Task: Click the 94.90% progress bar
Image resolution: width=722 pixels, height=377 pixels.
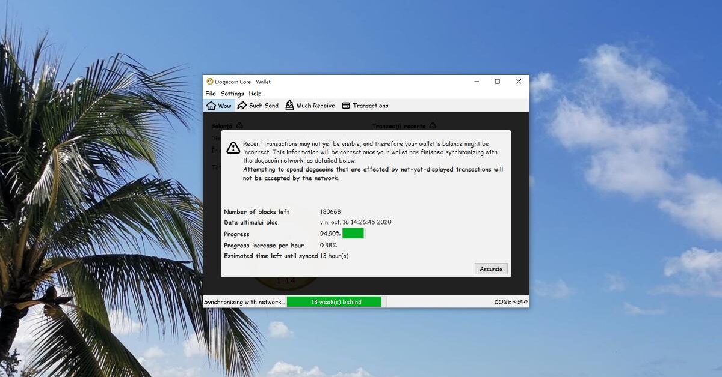Action: [354, 234]
